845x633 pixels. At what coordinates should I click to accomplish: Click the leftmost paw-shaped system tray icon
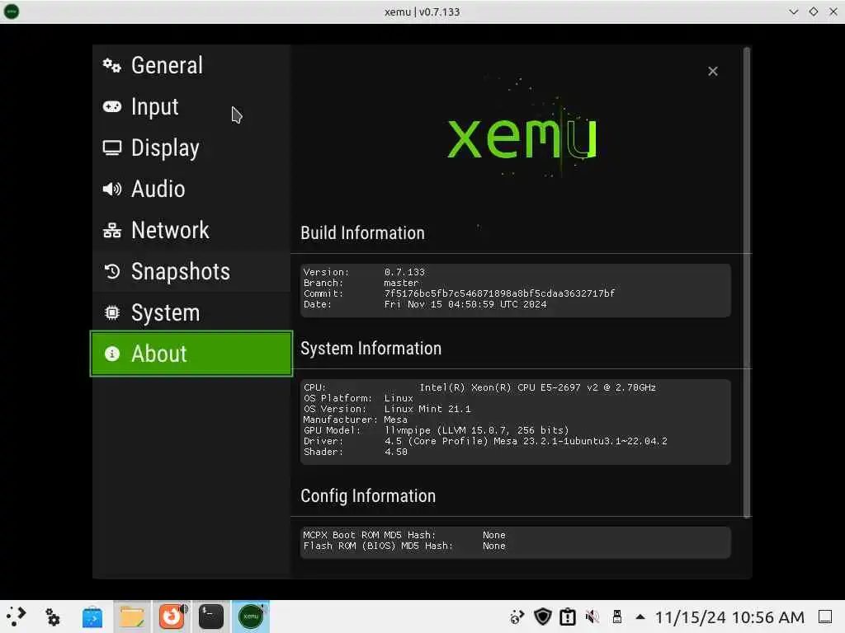[517, 617]
